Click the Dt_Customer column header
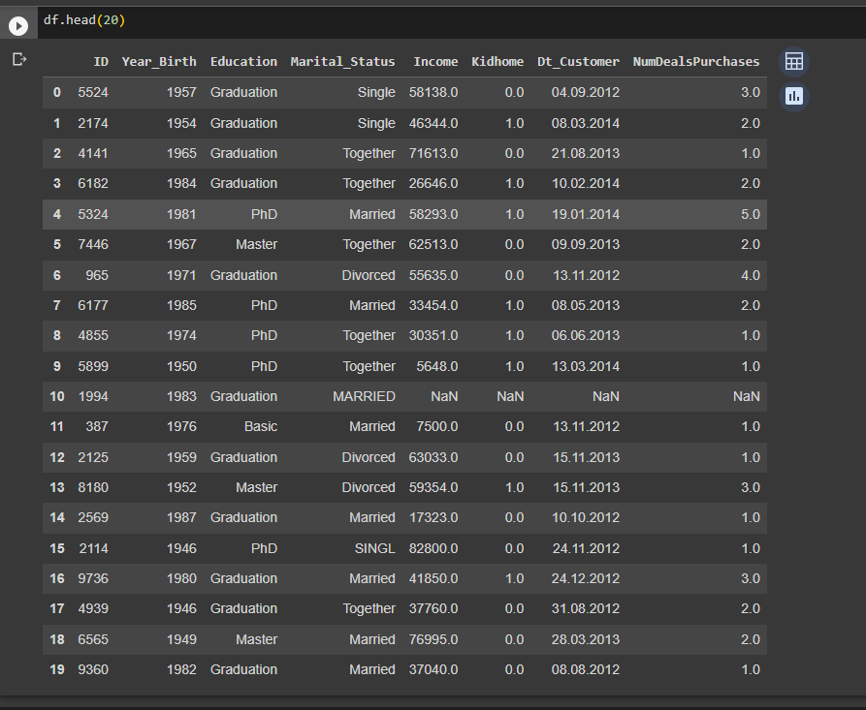 click(578, 62)
